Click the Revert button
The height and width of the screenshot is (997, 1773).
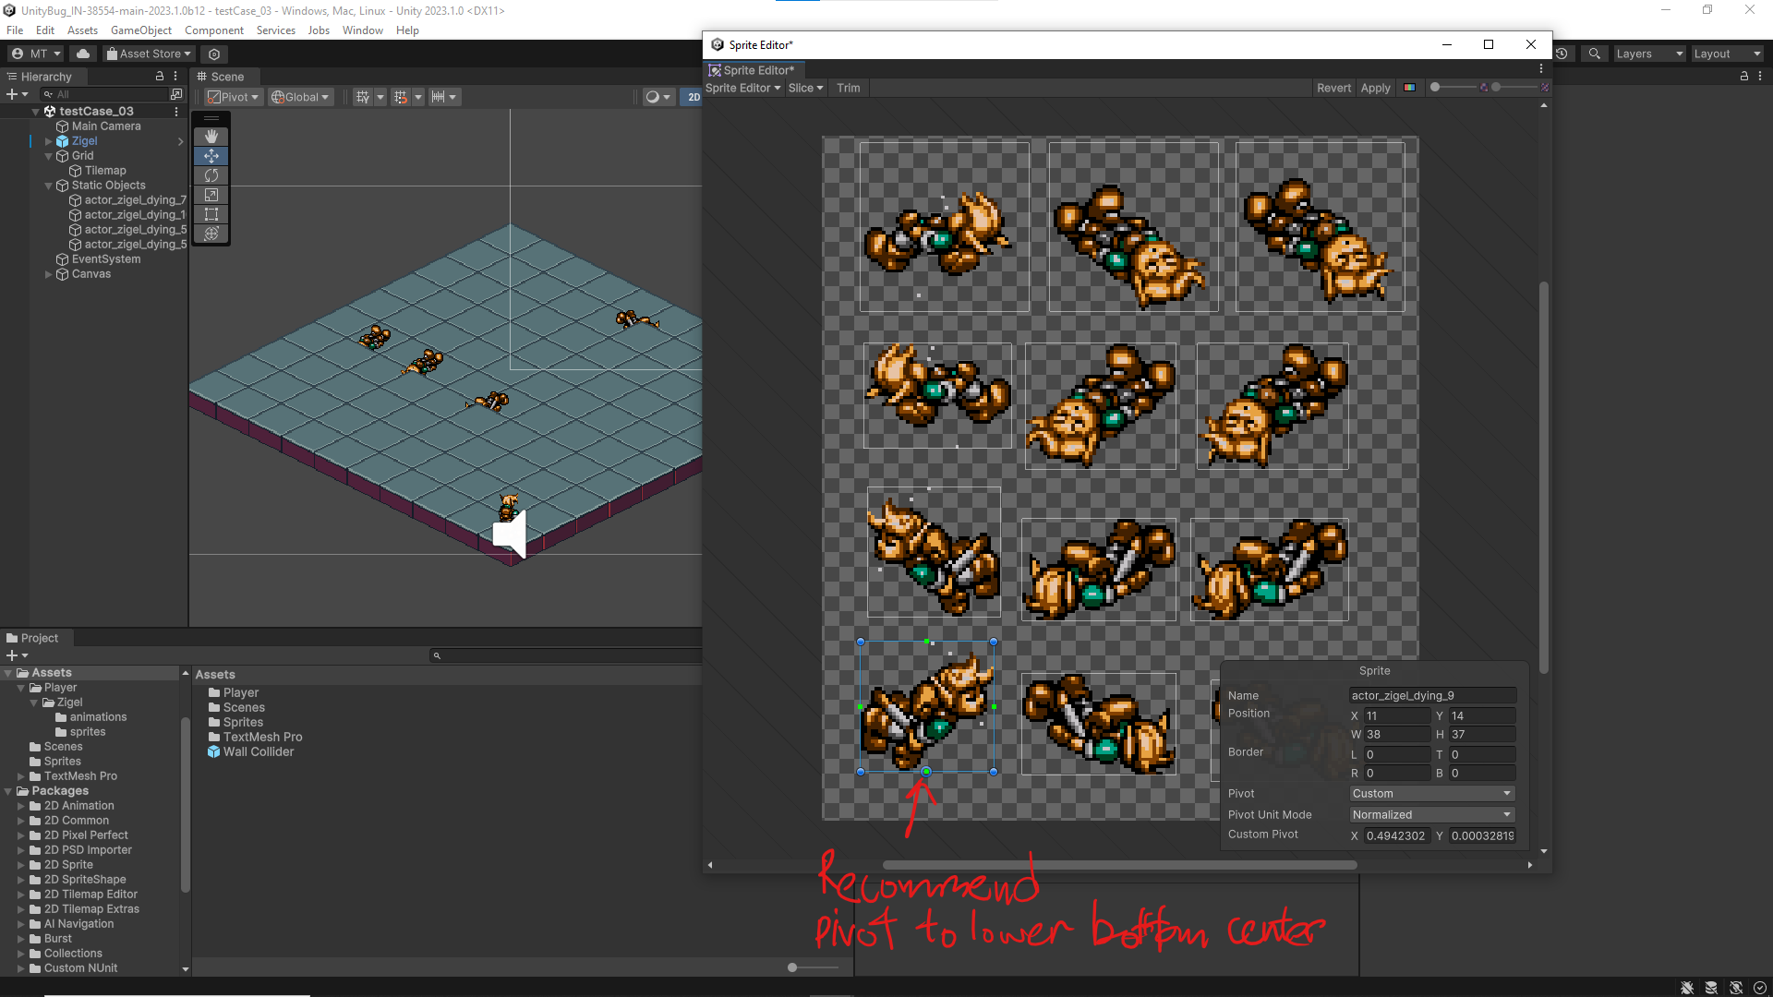pyautogui.click(x=1333, y=88)
